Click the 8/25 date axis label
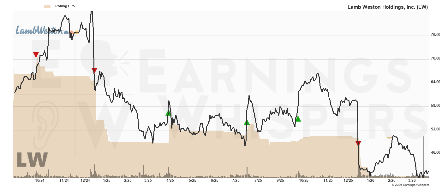The width and height of the screenshot is (442, 189). coord(258,180)
